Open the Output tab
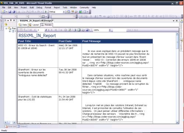This screenshot has height=133, width=184. pos(22,126)
